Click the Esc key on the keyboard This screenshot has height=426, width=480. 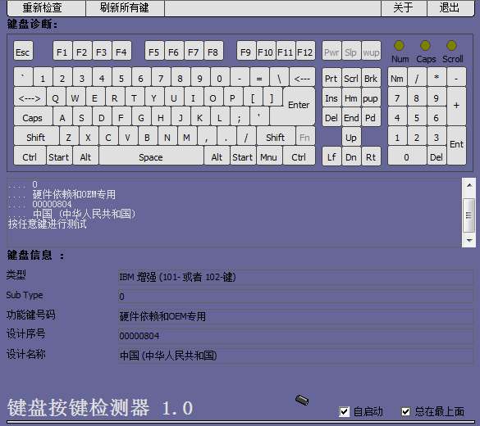pos(23,51)
